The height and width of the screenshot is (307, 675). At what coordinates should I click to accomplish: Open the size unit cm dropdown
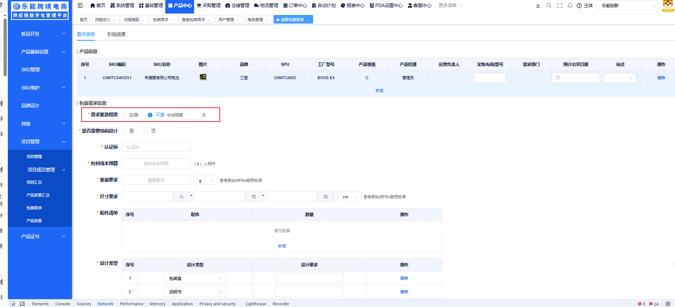349,197
